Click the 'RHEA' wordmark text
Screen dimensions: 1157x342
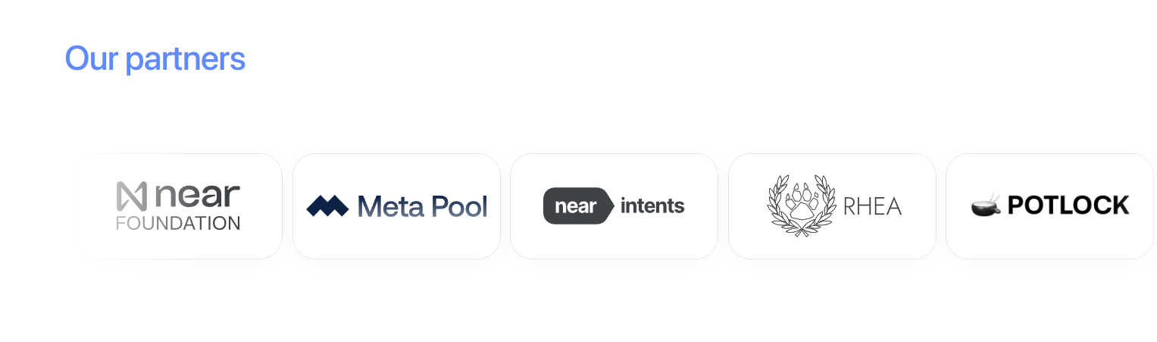872,206
